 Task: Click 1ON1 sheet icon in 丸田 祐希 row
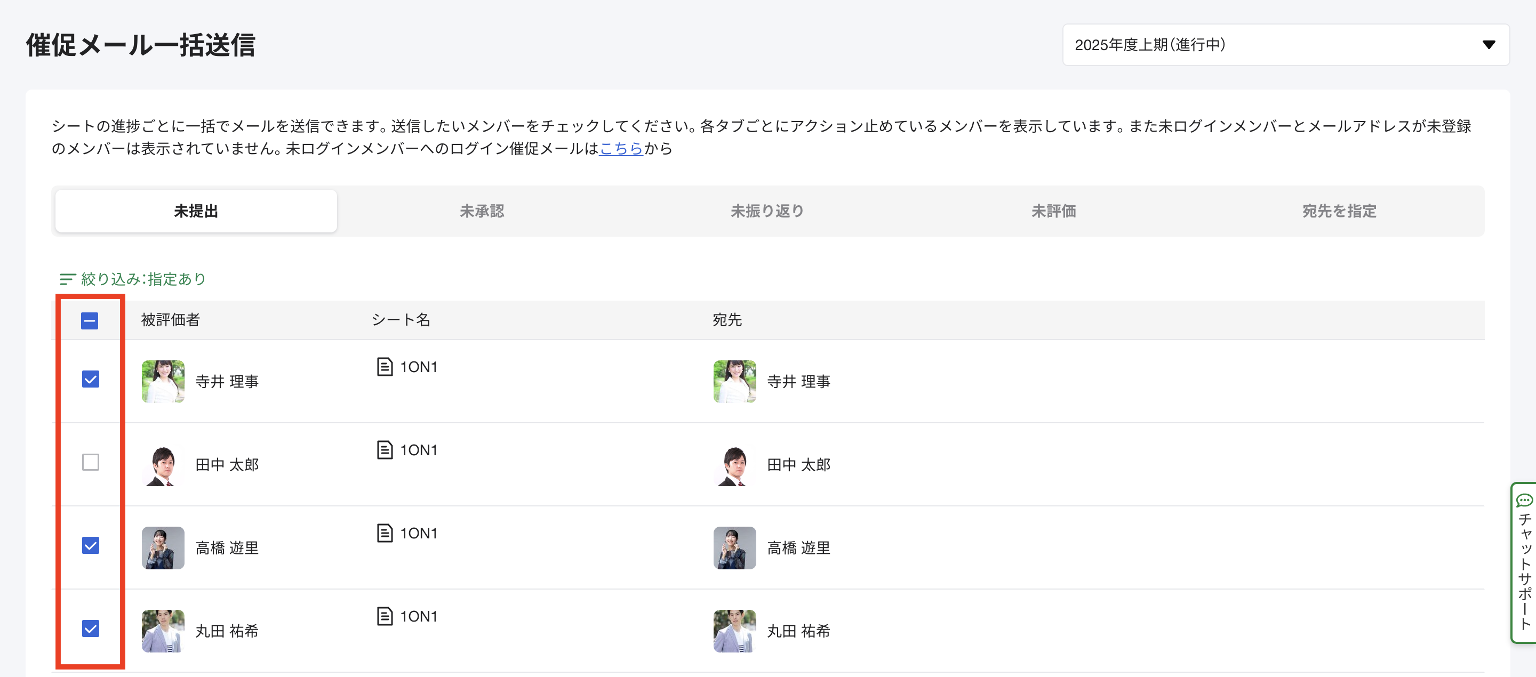(385, 616)
